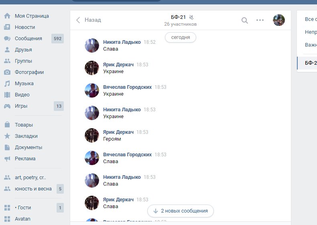Click the community icon beside art, poetry, cr..
Screen dimensions: 317x225
click(x=7, y=178)
